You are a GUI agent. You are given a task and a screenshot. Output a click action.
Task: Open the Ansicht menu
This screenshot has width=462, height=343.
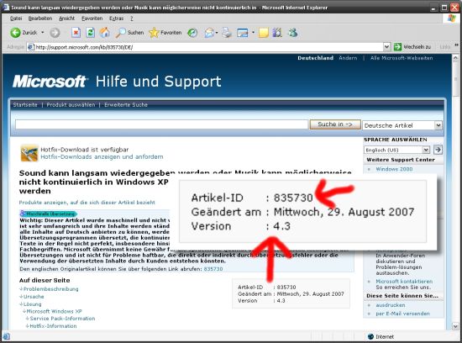pyautogui.click(x=66, y=18)
